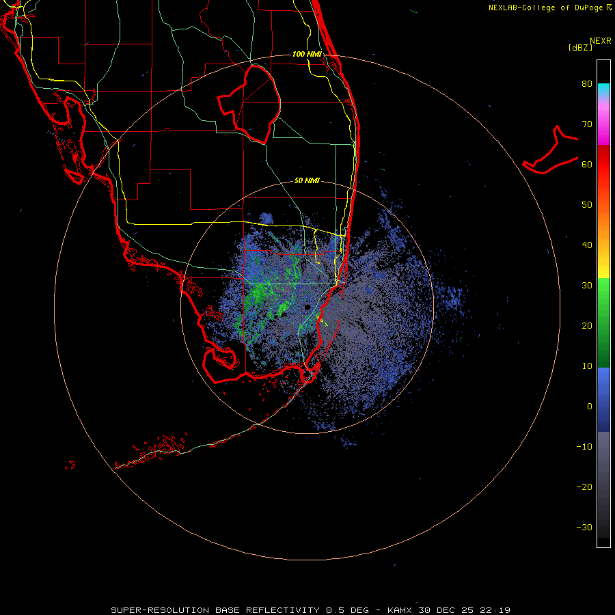The height and width of the screenshot is (615, 615).
Task: Select the "[dBZ]" unit label
Action: 580,47
